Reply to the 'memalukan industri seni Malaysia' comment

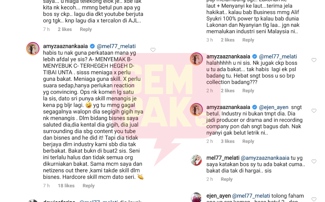pos(248,40)
